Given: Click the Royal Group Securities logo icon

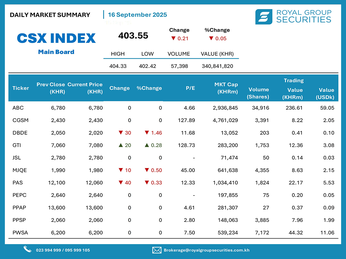Looking at the screenshot, I should (264, 17).
